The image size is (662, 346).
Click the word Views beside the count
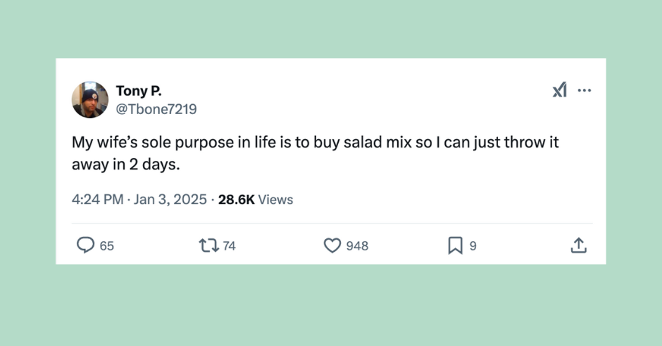(276, 199)
